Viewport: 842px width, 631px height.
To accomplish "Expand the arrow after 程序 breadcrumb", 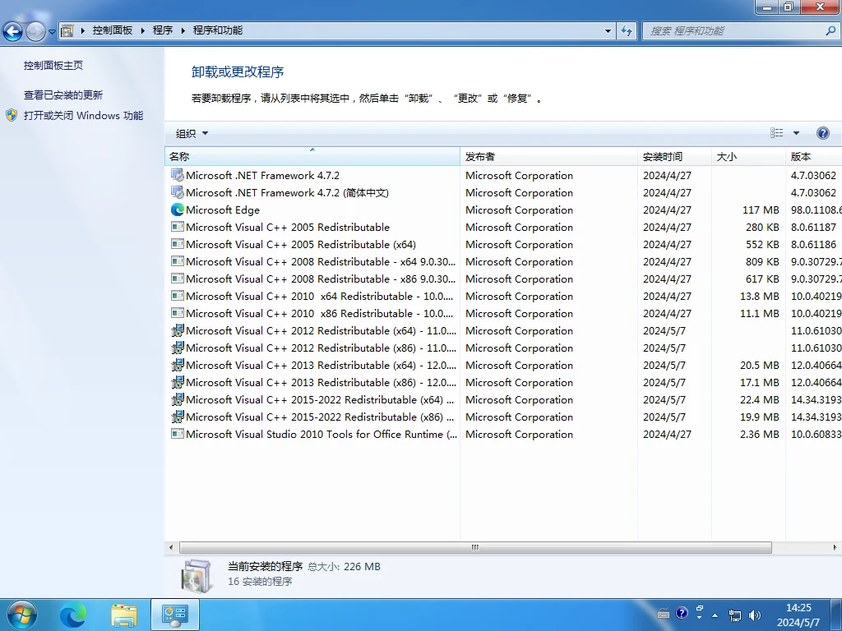I will [183, 30].
